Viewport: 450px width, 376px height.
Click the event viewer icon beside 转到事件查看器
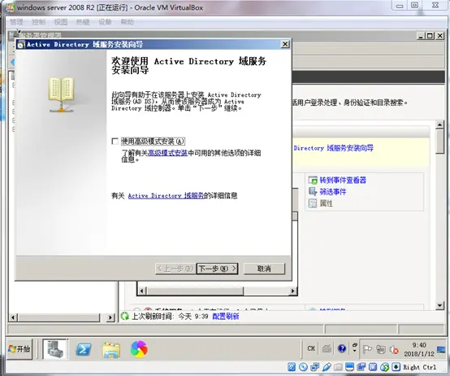coord(313,180)
